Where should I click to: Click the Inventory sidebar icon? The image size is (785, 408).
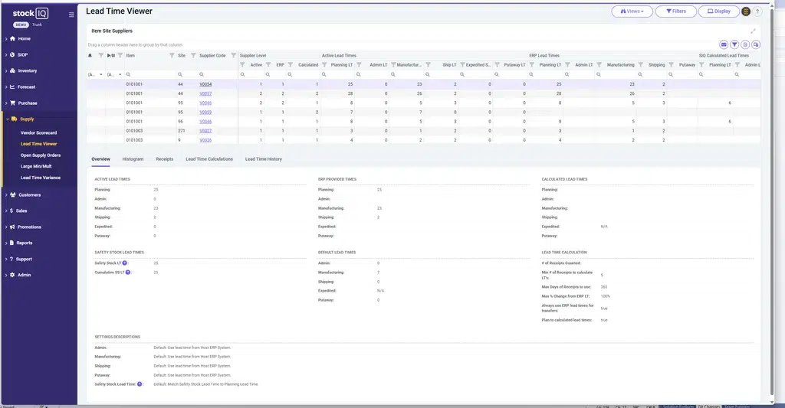point(12,70)
